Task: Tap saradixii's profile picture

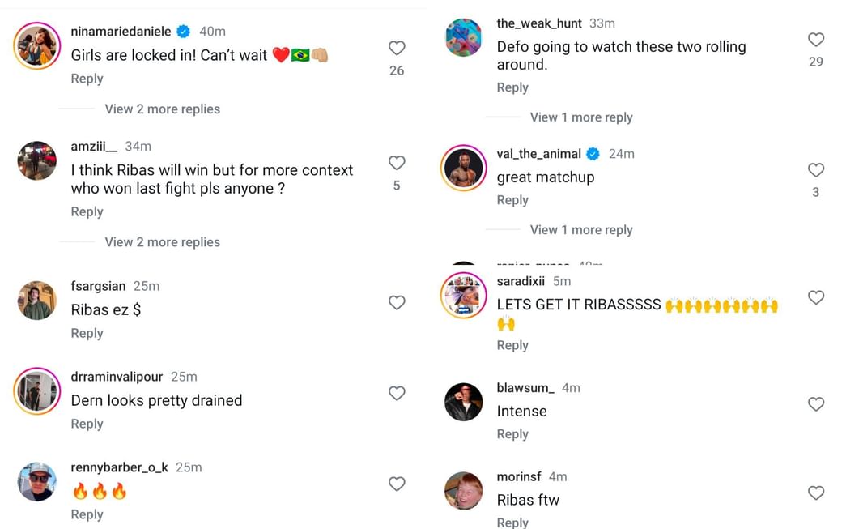Action: [463, 295]
